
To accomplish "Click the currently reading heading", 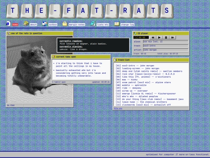I will click(71, 41).
